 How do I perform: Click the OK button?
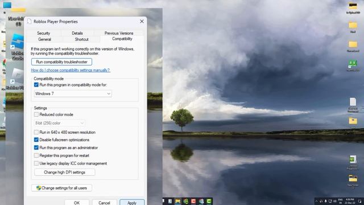(x=77, y=203)
